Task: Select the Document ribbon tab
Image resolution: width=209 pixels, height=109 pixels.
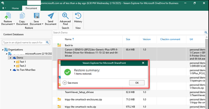Action: [31, 8]
